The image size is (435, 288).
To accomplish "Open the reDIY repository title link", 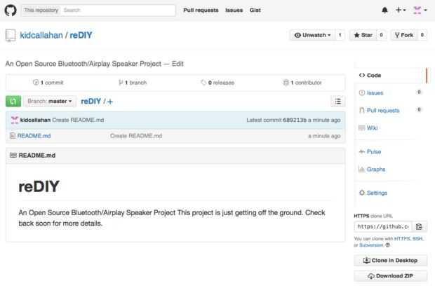I will 81,35.
